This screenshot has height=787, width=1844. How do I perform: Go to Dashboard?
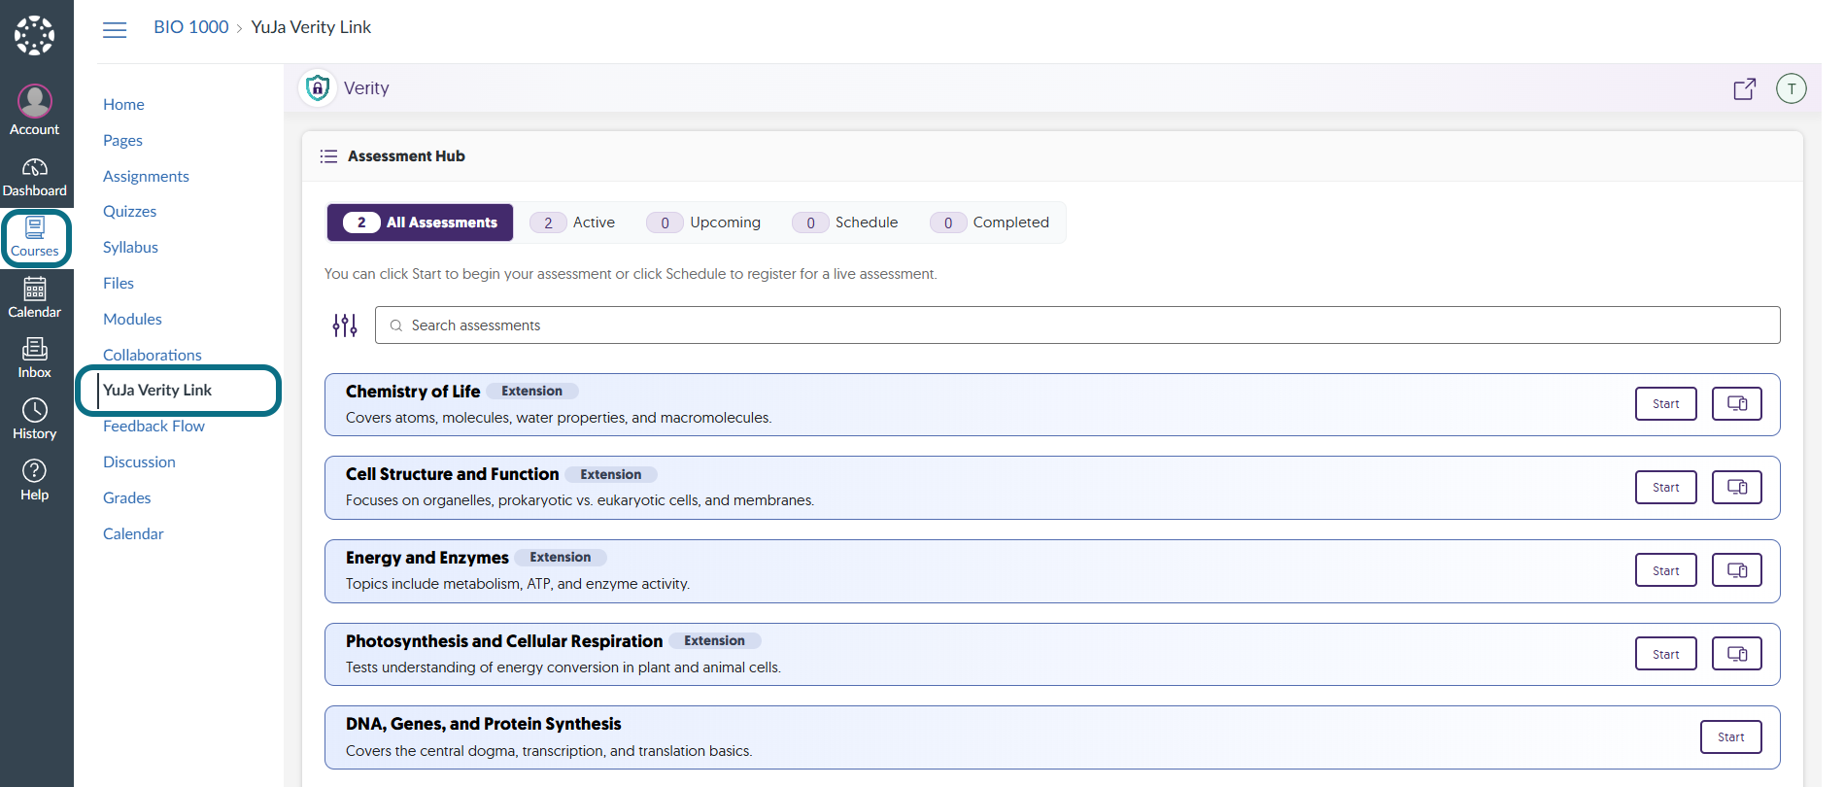coord(35,177)
